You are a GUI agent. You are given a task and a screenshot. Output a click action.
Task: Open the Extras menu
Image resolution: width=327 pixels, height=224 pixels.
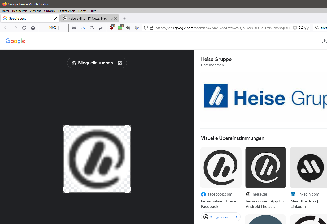tap(82, 11)
